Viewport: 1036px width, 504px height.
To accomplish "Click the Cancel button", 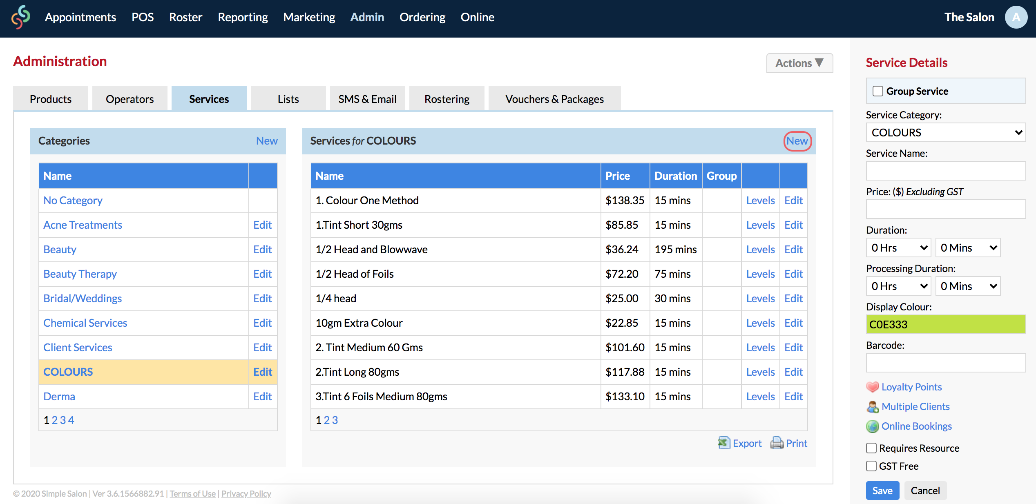I will click(x=925, y=491).
